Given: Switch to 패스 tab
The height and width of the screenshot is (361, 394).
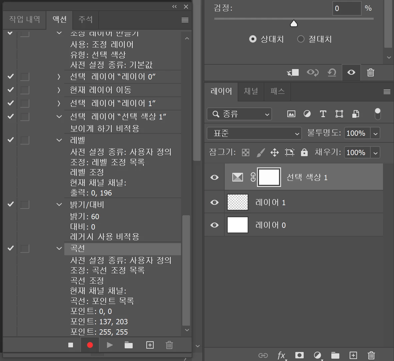Looking at the screenshot, I should 277,91.
